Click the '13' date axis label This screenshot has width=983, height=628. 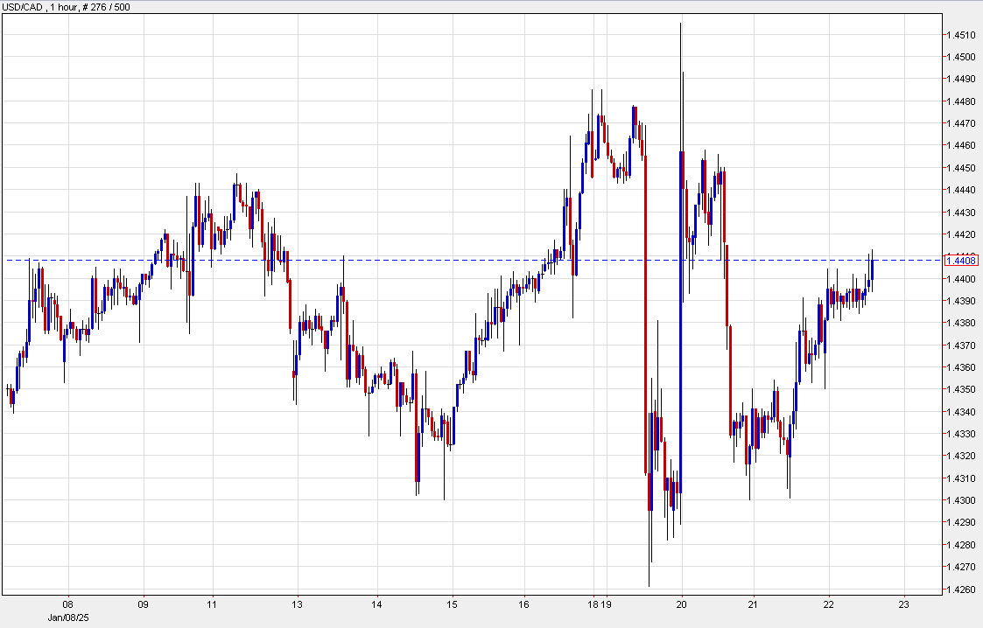(x=298, y=604)
